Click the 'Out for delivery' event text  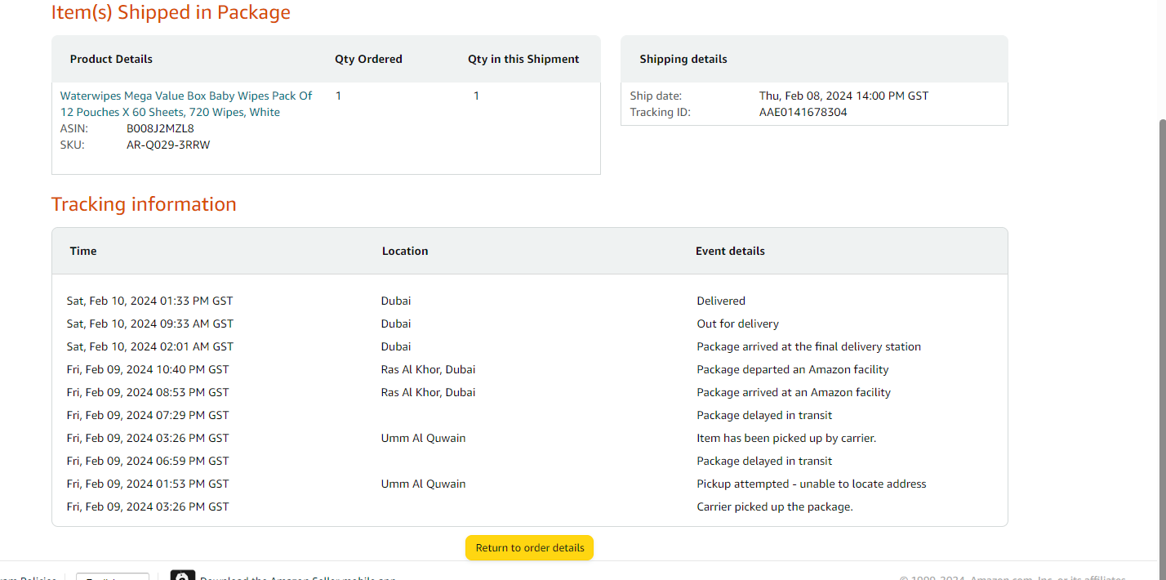click(737, 323)
